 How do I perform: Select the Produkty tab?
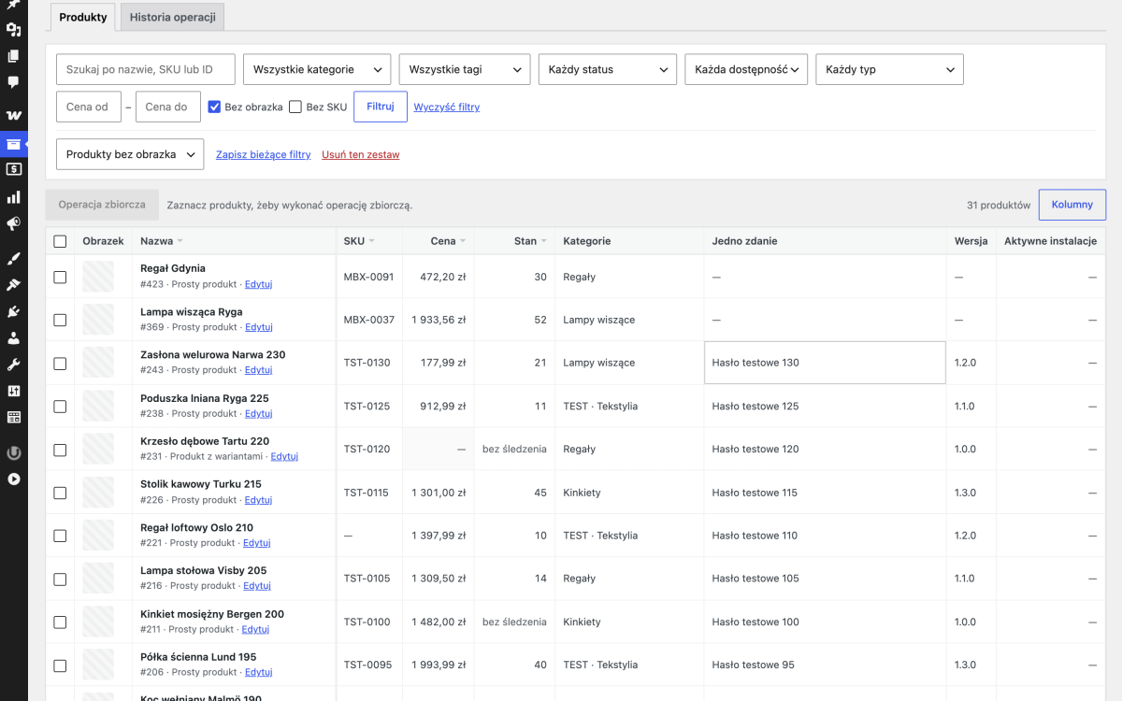(83, 18)
